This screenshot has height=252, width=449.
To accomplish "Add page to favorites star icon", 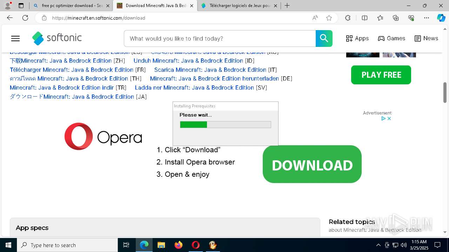I will [x=329, y=18].
